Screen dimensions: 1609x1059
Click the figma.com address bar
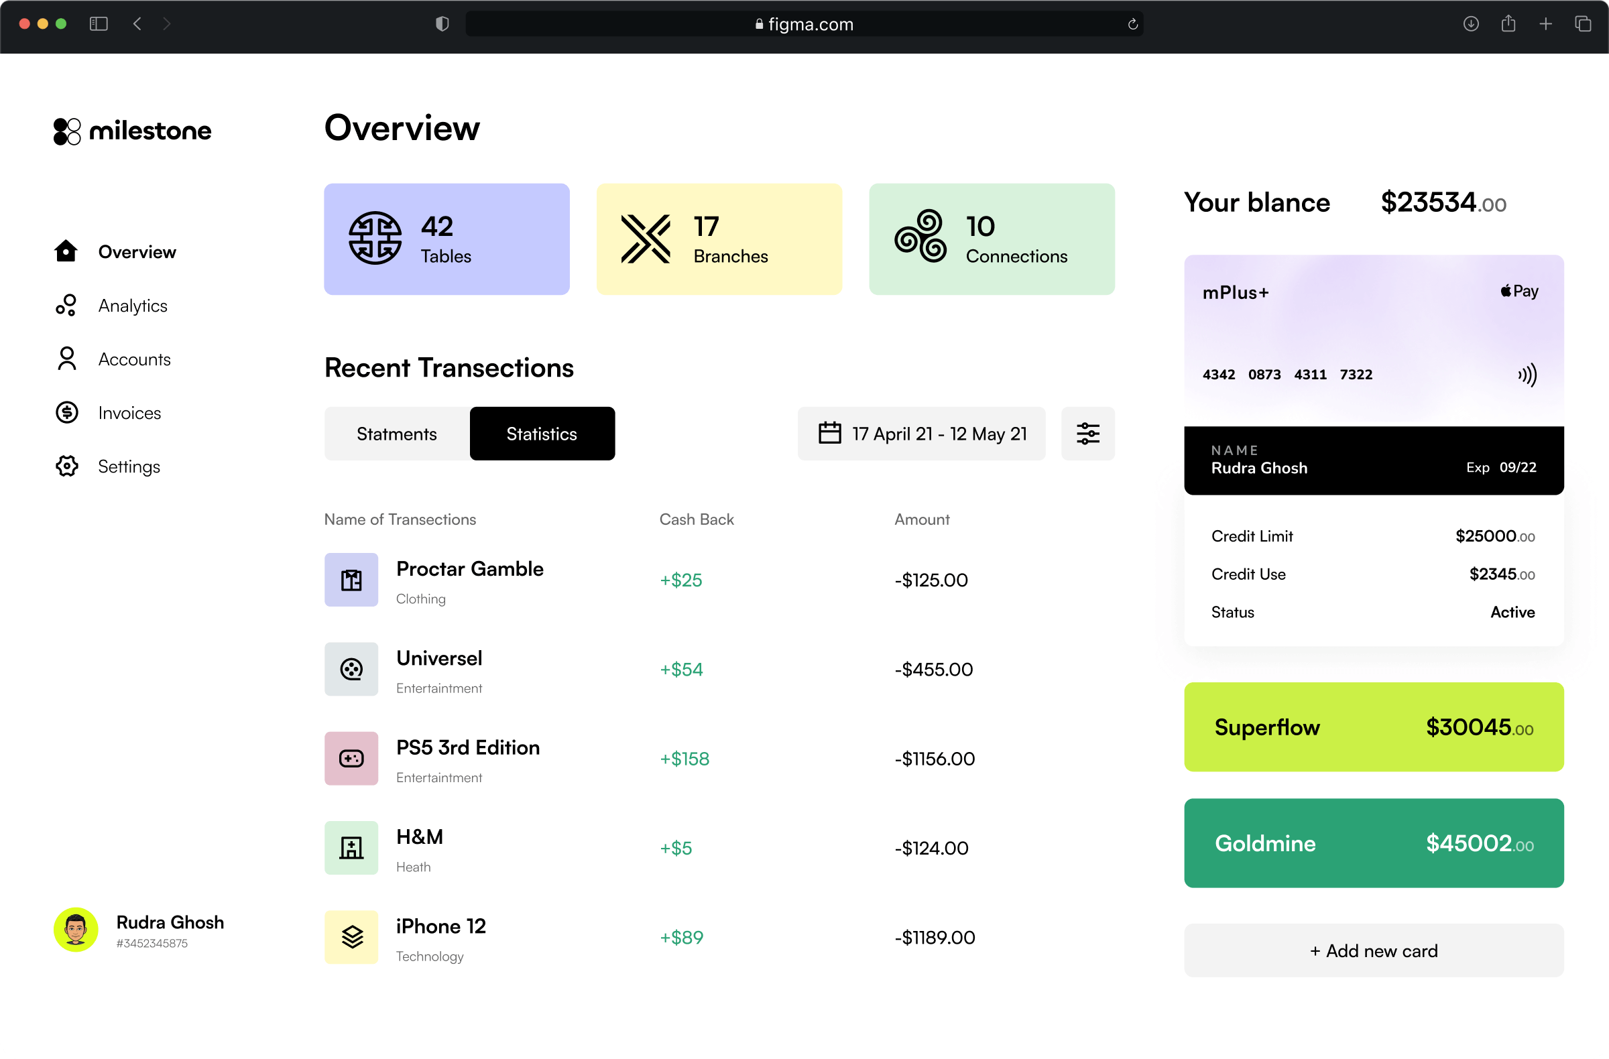(803, 24)
